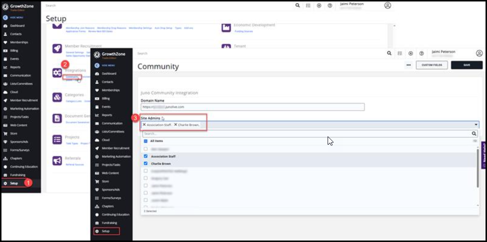
Task: Click the Integrations gears icon on Setup page
Action: tap(57, 73)
